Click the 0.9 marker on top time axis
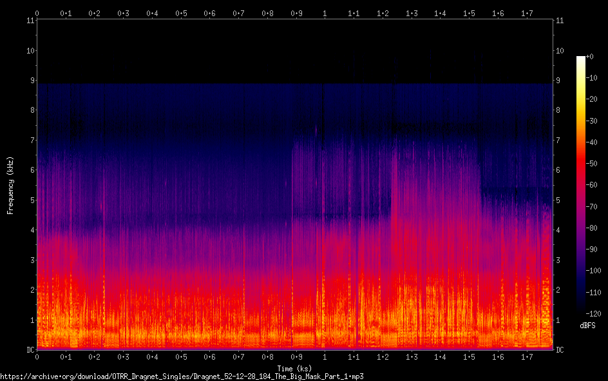 [x=296, y=12]
